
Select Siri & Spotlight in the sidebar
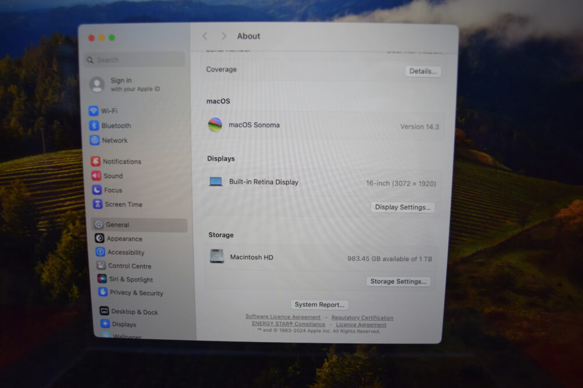[143, 279]
